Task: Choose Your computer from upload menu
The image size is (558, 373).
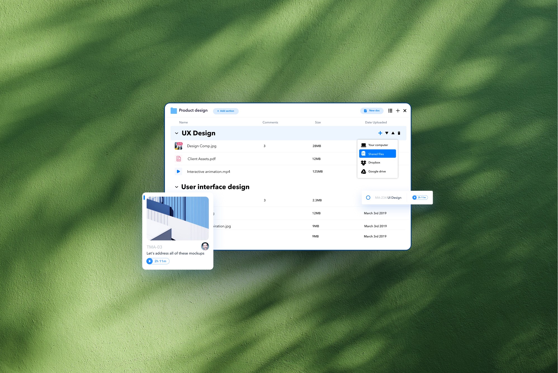Action: (377, 145)
